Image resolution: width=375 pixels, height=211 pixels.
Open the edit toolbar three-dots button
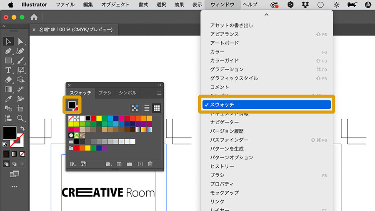pyautogui.click(x=14, y=186)
